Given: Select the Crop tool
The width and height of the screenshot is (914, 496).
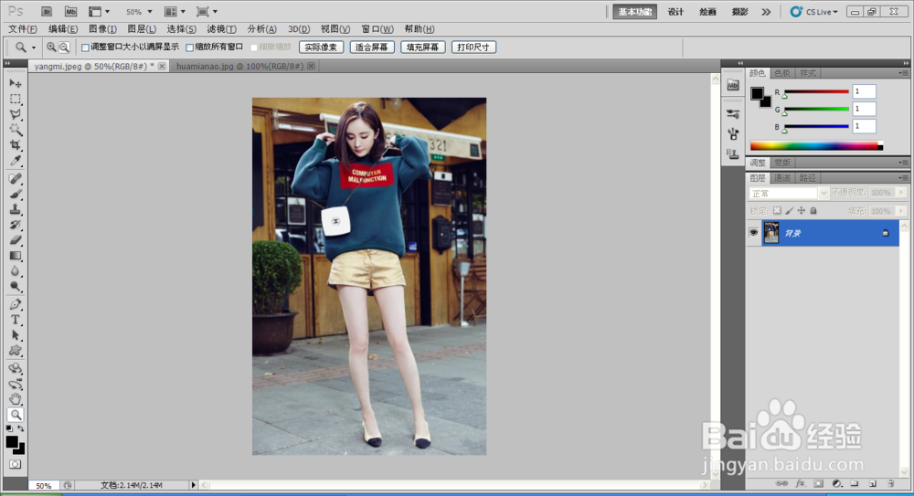Looking at the screenshot, I should (x=16, y=144).
